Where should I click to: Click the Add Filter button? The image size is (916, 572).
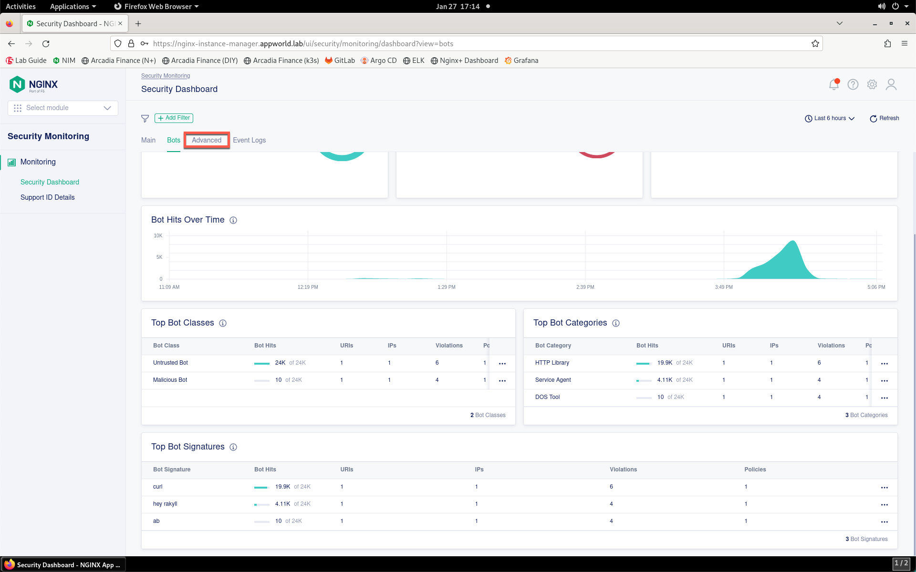[x=174, y=118]
